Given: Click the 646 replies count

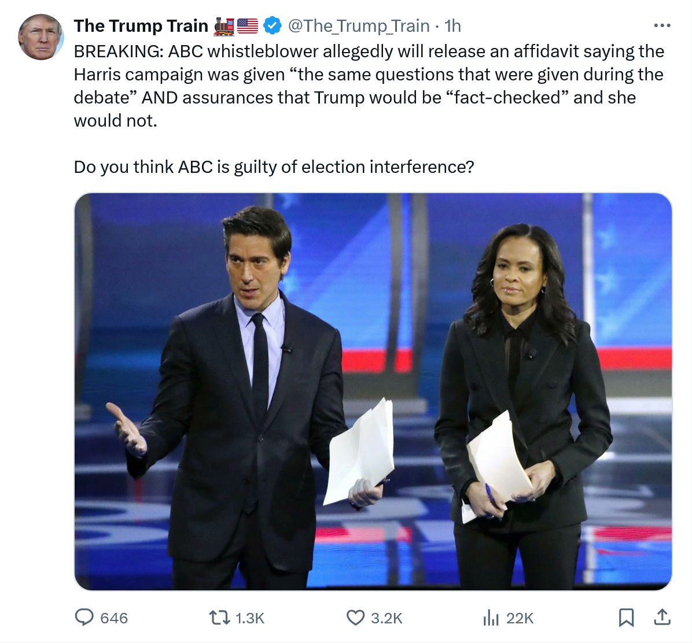Looking at the screenshot, I should coord(114,618).
